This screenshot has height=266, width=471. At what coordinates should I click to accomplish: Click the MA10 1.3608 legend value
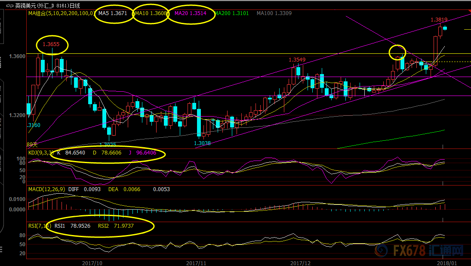click(150, 13)
